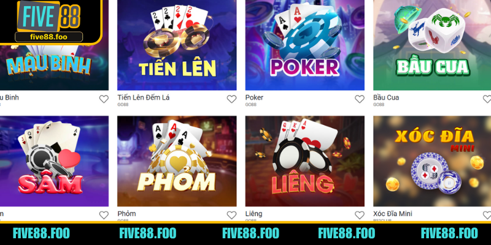Viewport: 491px width, 245px height.
Task: Click the Tiến Lên Đếm Lá title text
Action: (x=144, y=97)
